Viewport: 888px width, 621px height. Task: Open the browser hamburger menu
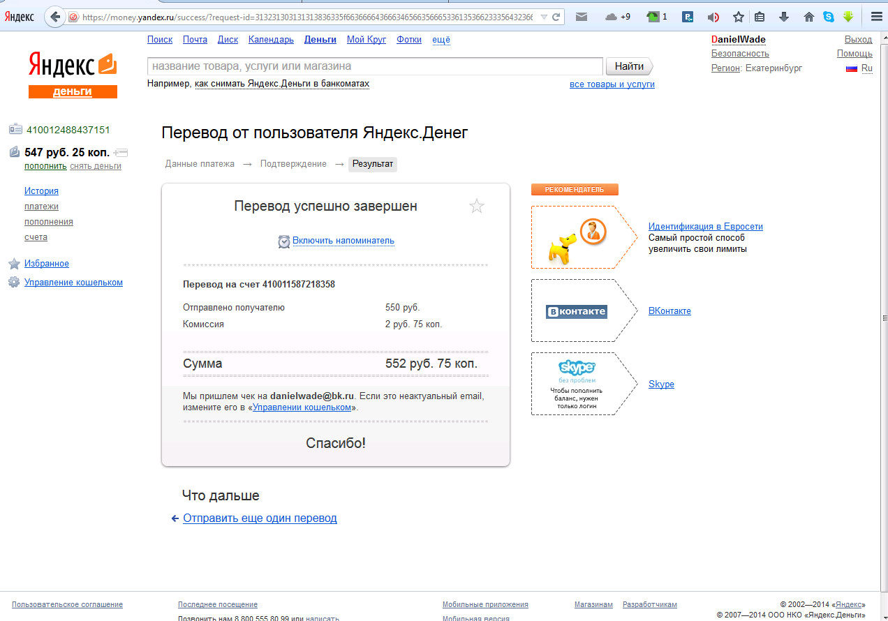pos(877,17)
